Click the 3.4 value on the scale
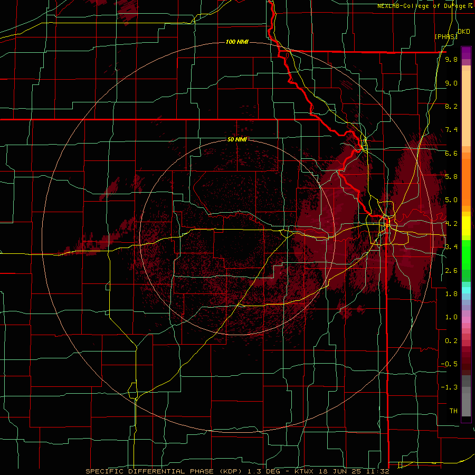Viewport: 475px width, 475px height. [x=451, y=247]
